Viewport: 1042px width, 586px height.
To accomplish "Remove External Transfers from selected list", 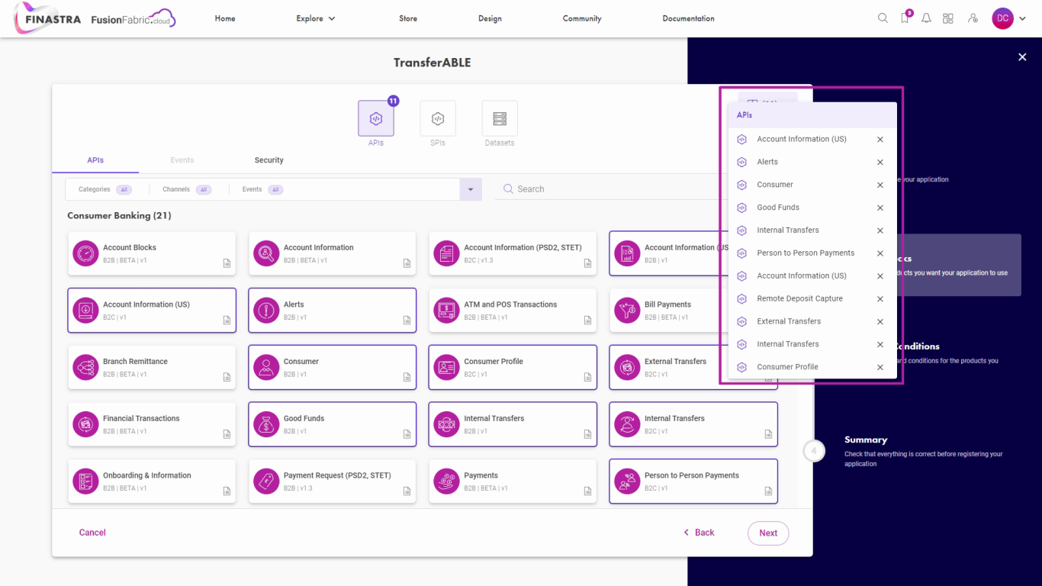I will [880, 321].
